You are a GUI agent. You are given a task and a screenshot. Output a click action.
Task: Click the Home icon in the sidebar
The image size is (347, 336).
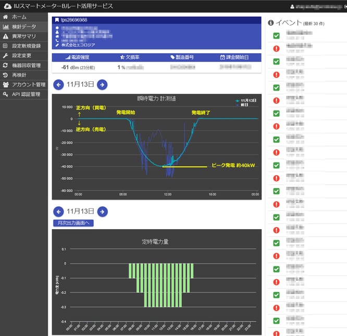coord(6,17)
